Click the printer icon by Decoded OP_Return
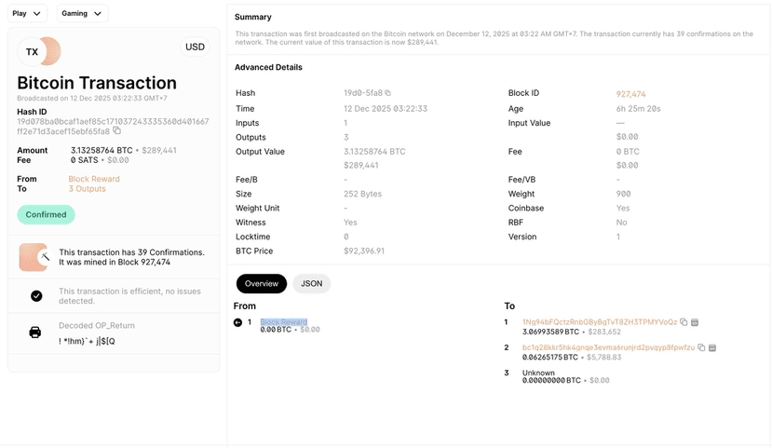Image resolution: width=772 pixels, height=448 pixels. [x=35, y=333]
